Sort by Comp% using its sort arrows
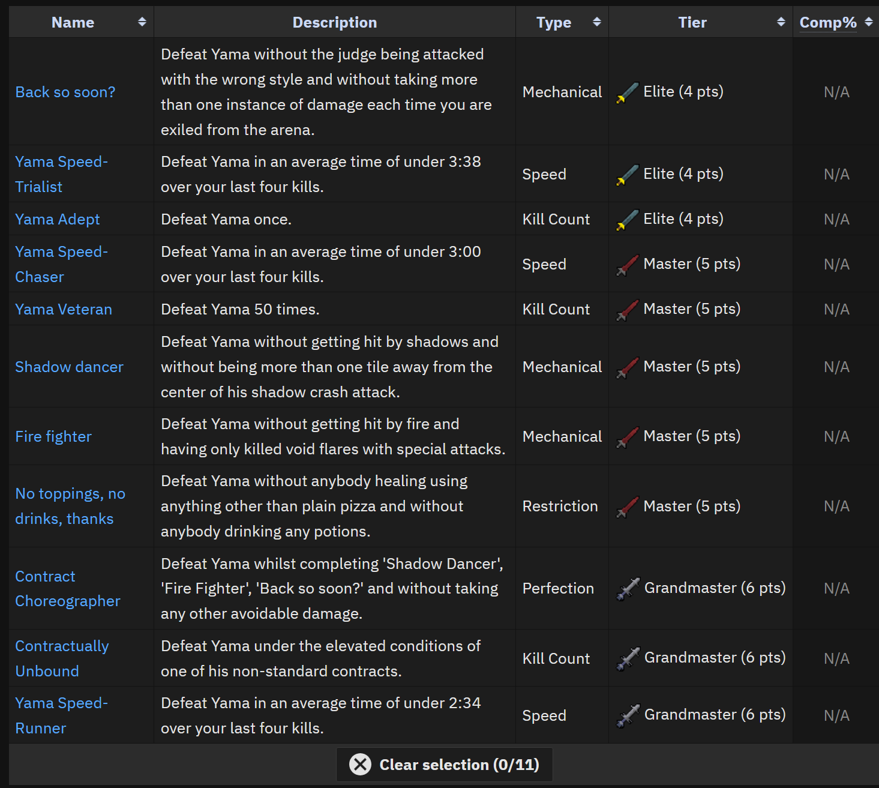879x788 pixels. click(868, 22)
